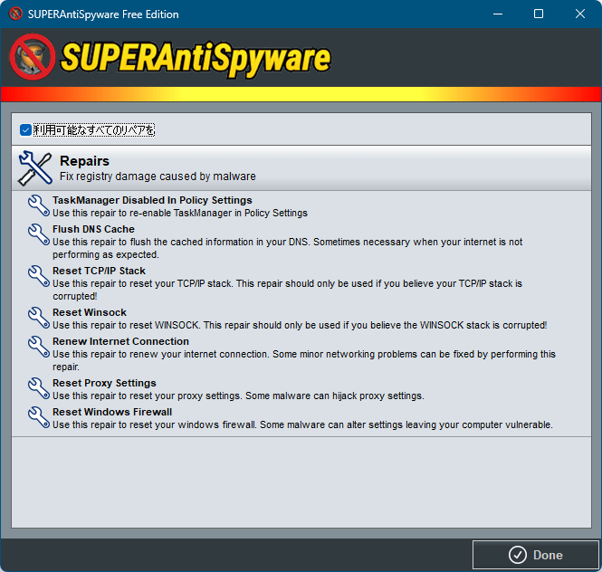Click the description about resetting windows firewall
Image resolution: width=602 pixels, height=572 pixels.
[302, 425]
